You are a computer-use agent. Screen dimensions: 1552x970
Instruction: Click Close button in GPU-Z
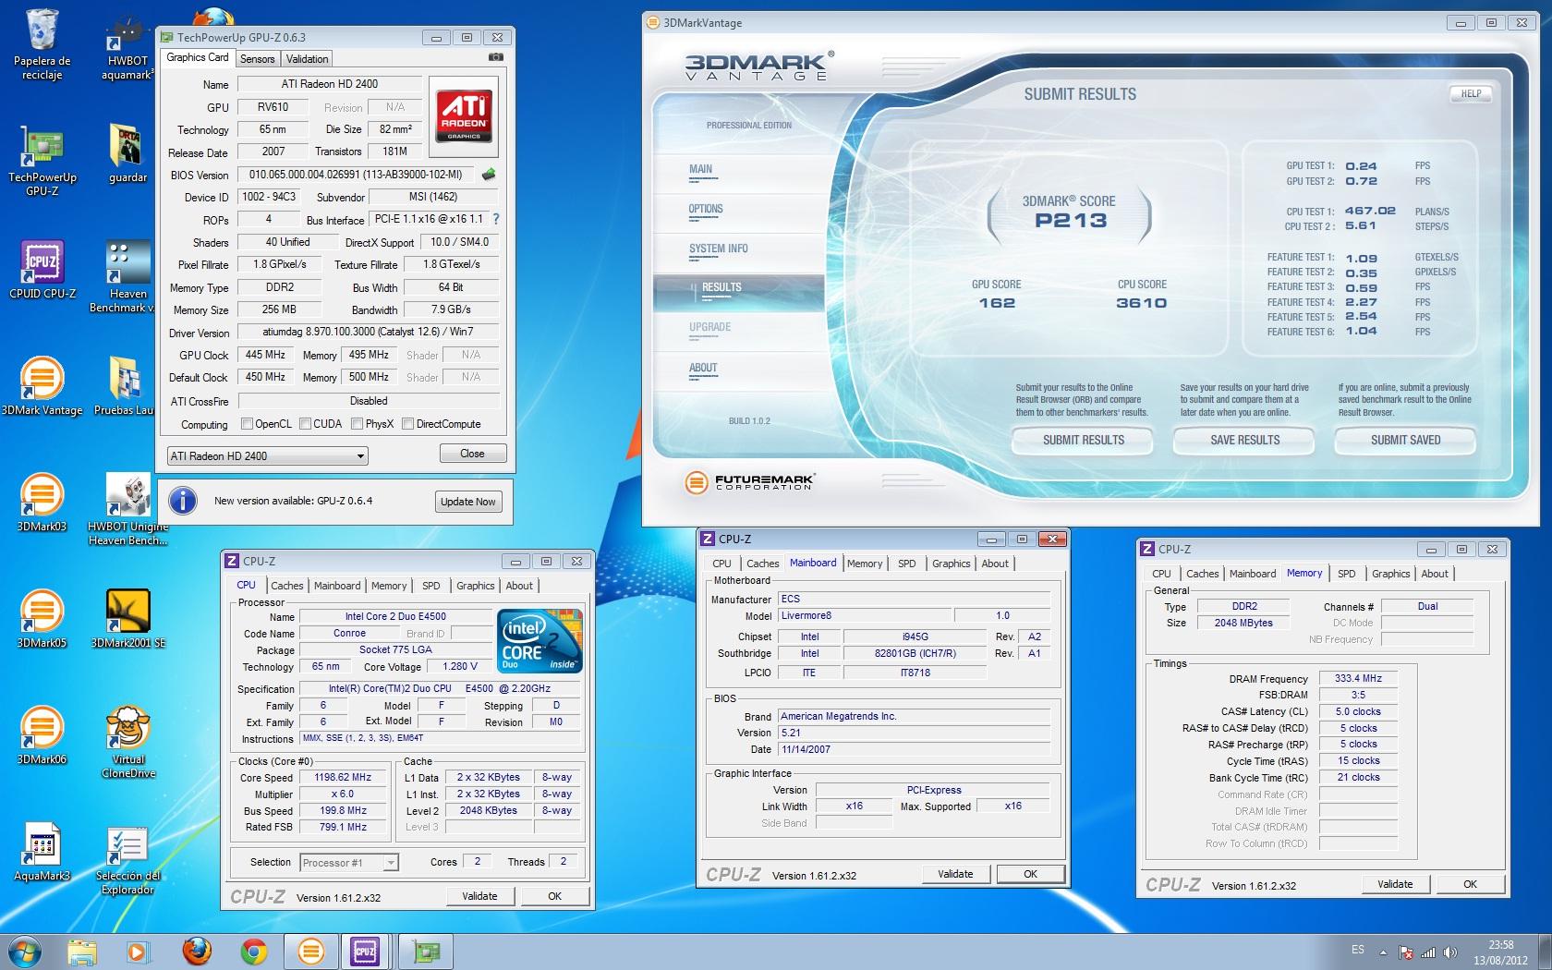(x=472, y=454)
